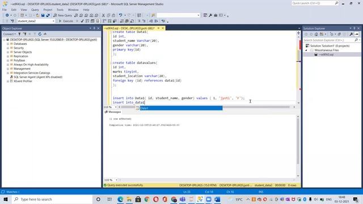363x204 pixels.
Task: Click the Undo arrow icon
Action: coord(120,15)
